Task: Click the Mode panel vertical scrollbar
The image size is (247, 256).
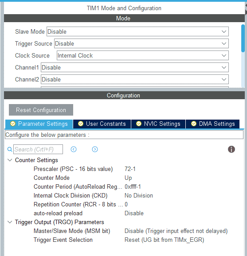Action: click(x=243, y=39)
